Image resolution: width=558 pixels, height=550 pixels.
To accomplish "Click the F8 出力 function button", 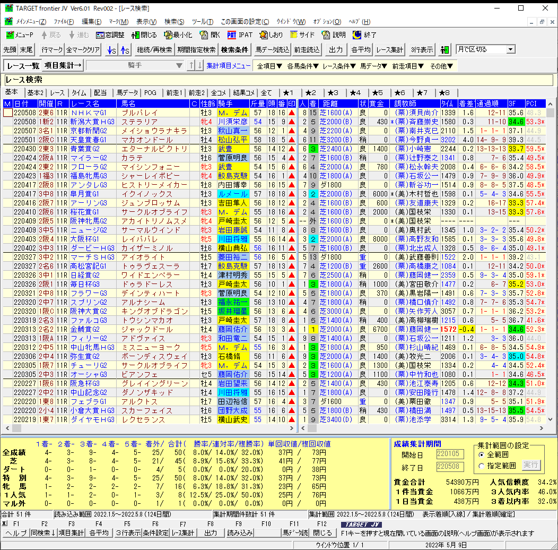I will [x=211, y=533].
